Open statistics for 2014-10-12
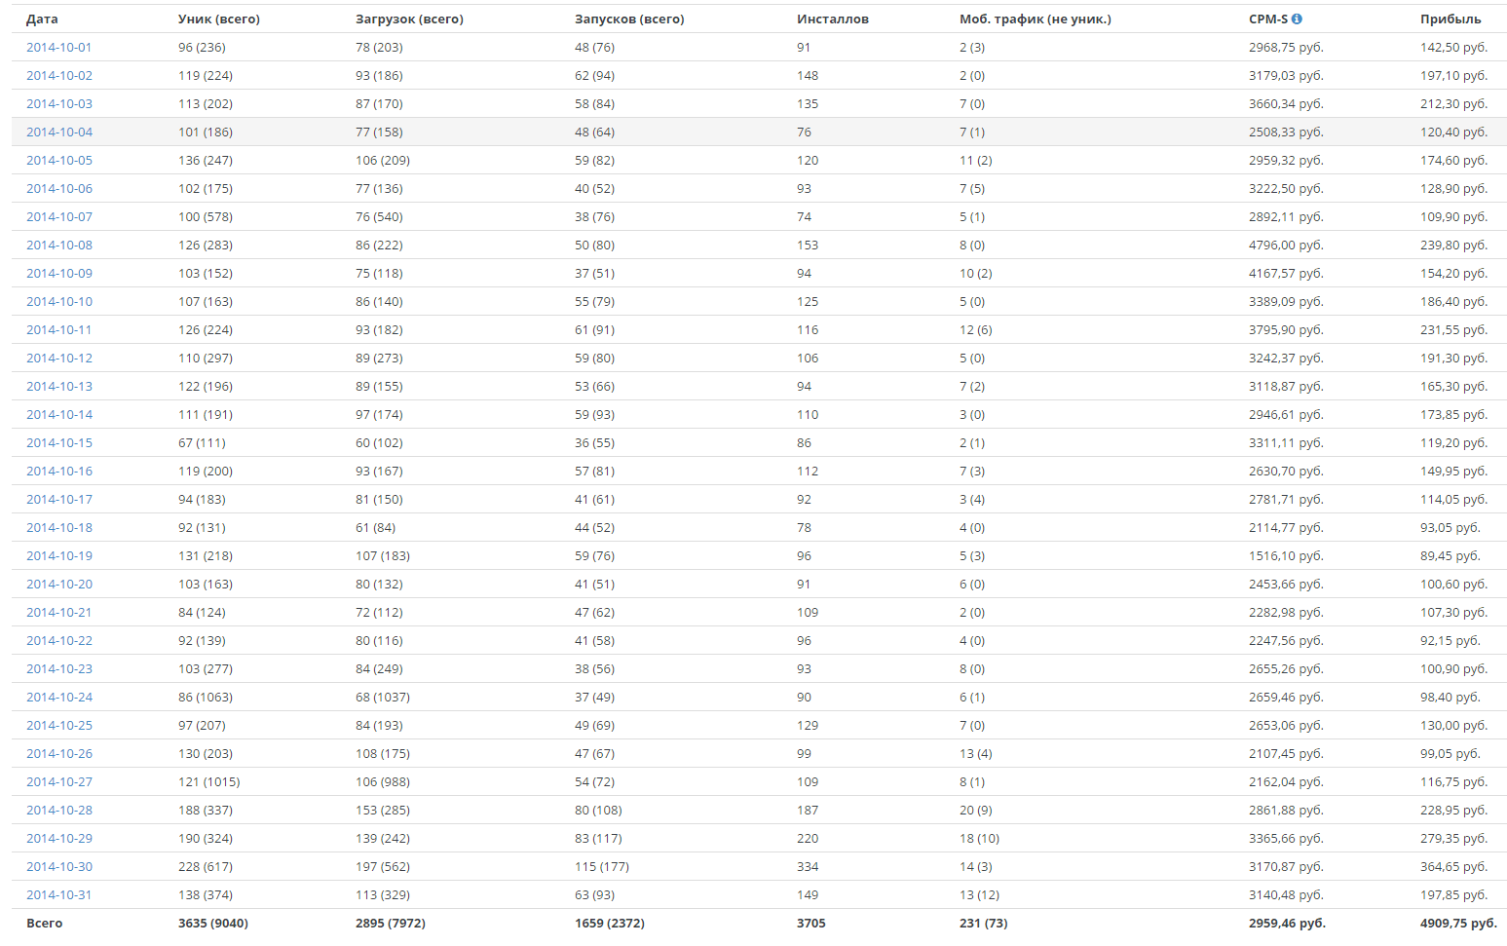This screenshot has width=1507, height=946. (59, 358)
